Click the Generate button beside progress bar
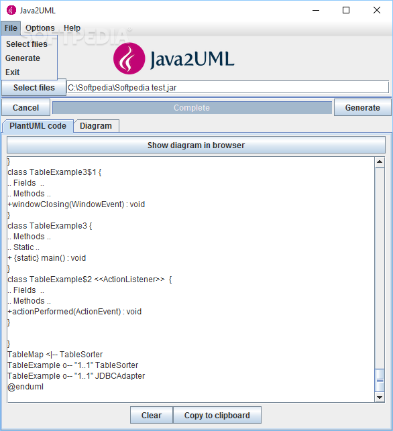The width and height of the screenshot is (393, 431). [362, 108]
